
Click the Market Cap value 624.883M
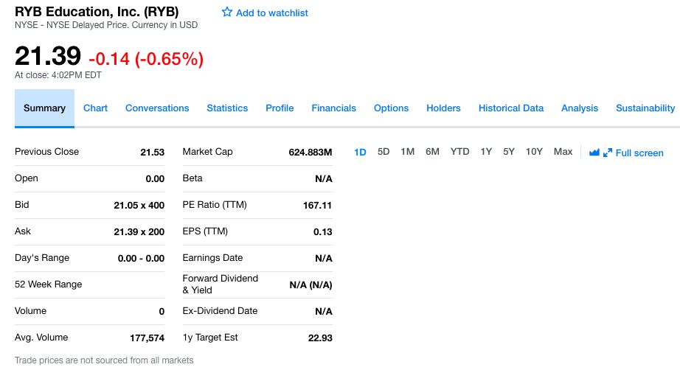310,152
